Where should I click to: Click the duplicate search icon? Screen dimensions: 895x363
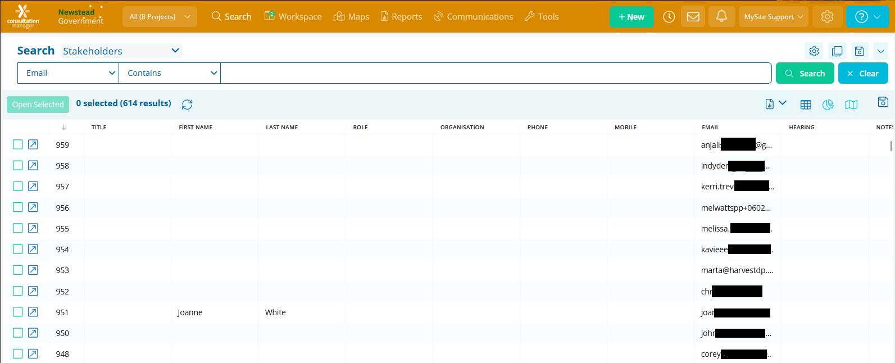point(837,51)
